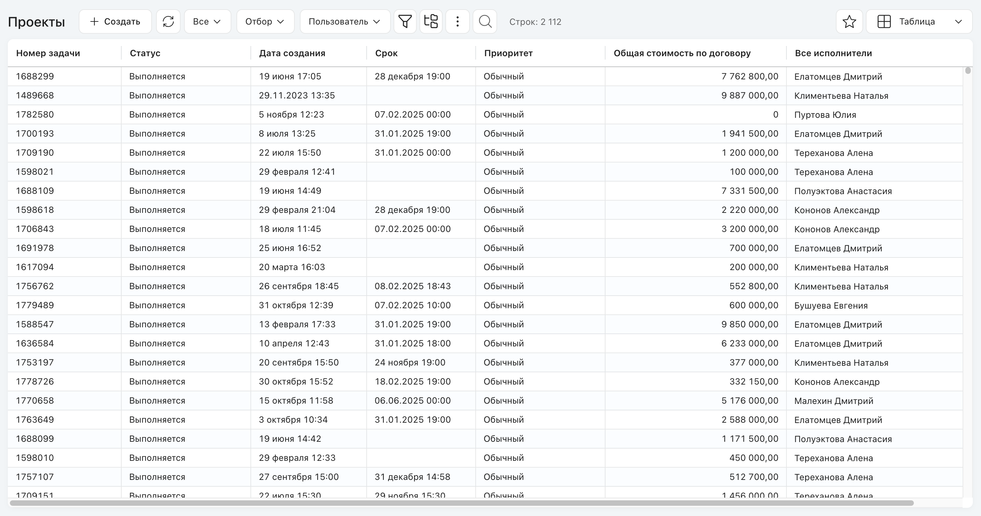981x516 pixels.
Task: Click executor Пуртова Юлия
Action: click(825, 114)
